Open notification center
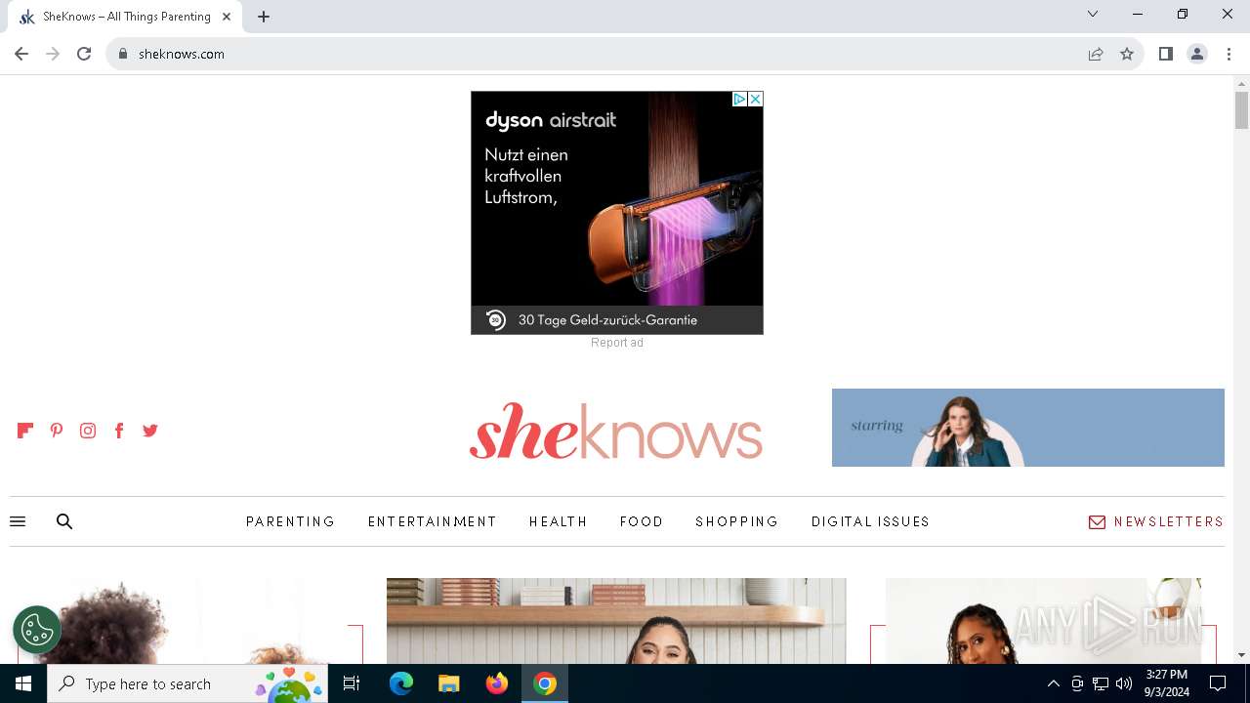The width and height of the screenshot is (1250, 703). [x=1218, y=683]
